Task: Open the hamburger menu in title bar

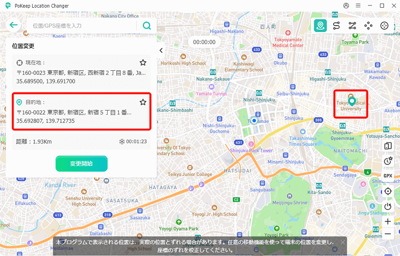Action: coord(358,6)
